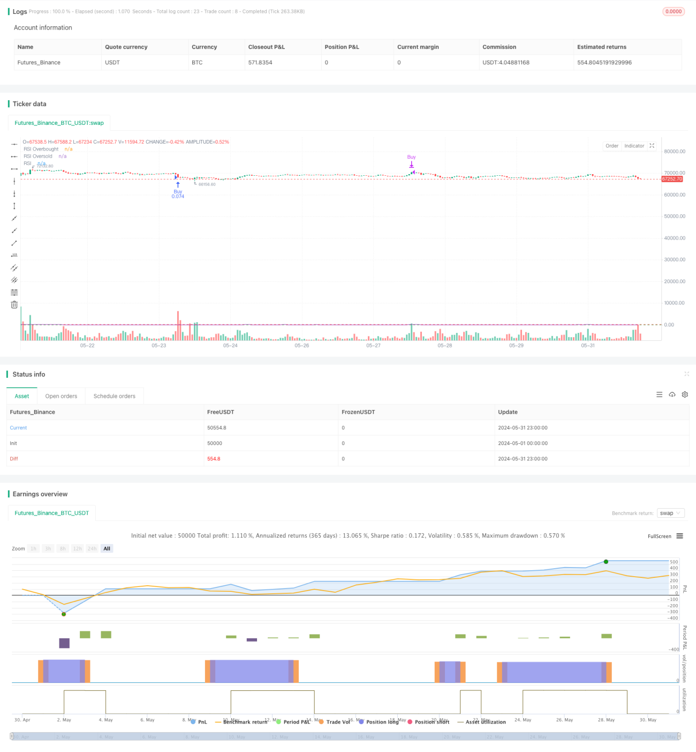The width and height of the screenshot is (696, 752).
Task: Select the diagonal straight line tool that extends past both points
Action: tap(14, 218)
